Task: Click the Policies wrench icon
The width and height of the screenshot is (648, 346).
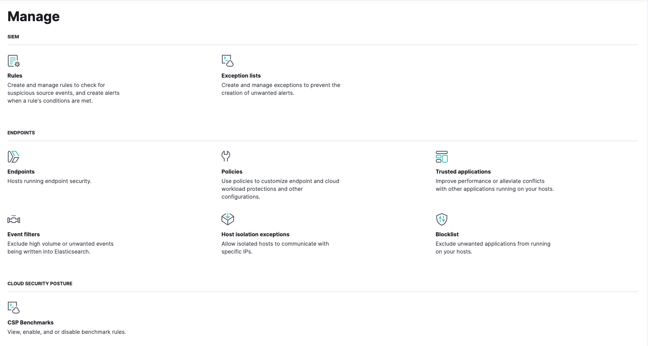Action: point(225,156)
